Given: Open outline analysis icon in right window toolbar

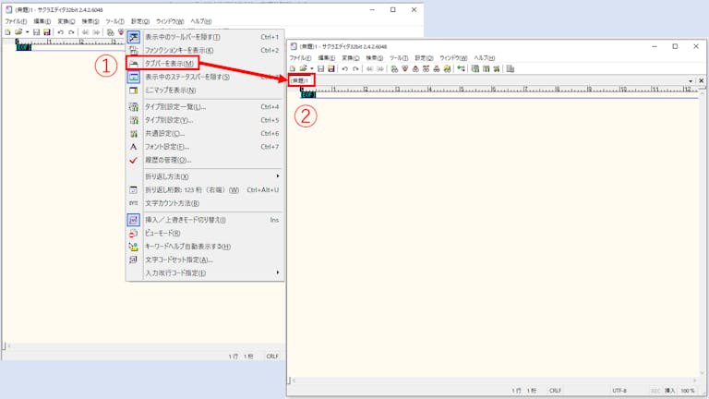Looking at the screenshot, I should (x=461, y=68).
